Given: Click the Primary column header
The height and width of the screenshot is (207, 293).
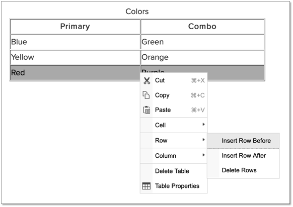Looking at the screenshot, I should coord(75,27).
